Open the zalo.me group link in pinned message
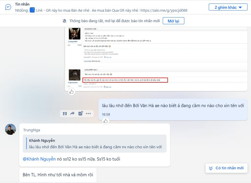 point(164,10)
